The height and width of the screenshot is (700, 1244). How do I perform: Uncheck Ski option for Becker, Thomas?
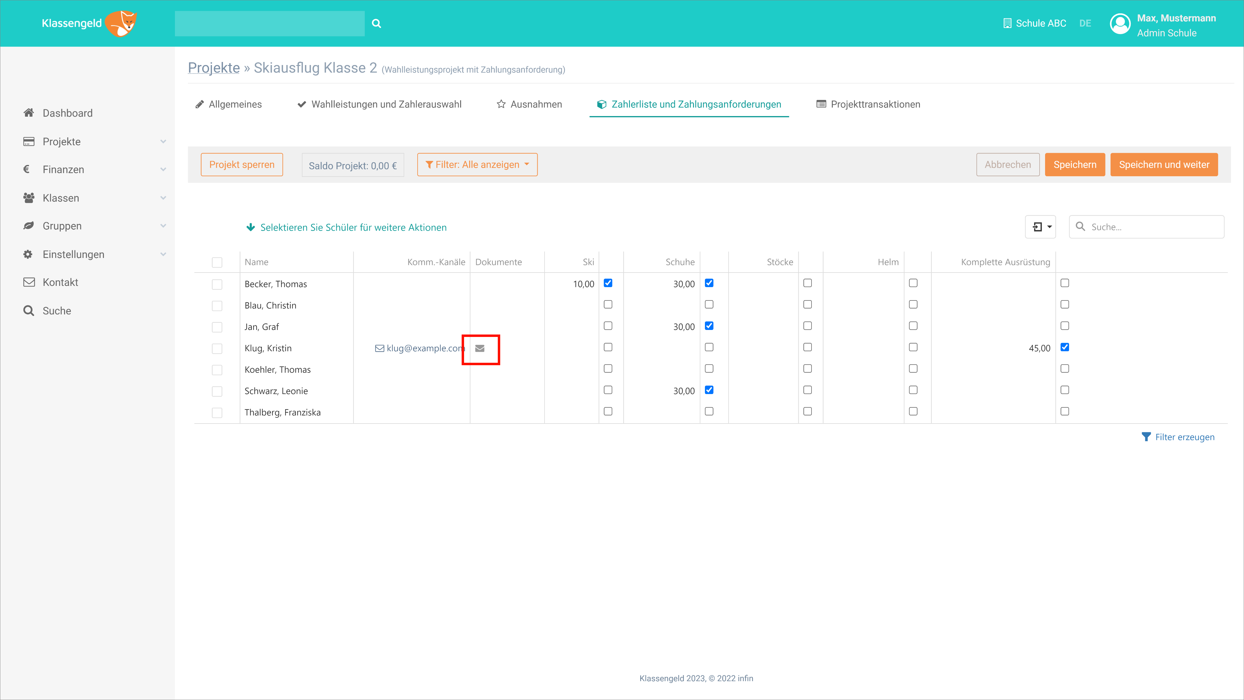coord(608,283)
